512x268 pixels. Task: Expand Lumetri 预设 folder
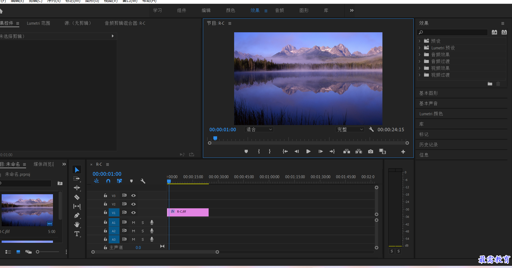420,48
